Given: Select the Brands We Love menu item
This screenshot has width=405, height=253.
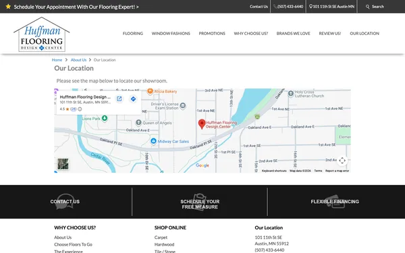Looking at the screenshot, I should [293, 33].
